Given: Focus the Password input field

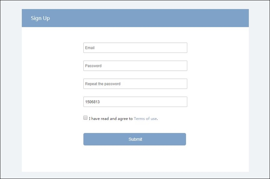Looking at the screenshot, I should [x=135, y=66].
